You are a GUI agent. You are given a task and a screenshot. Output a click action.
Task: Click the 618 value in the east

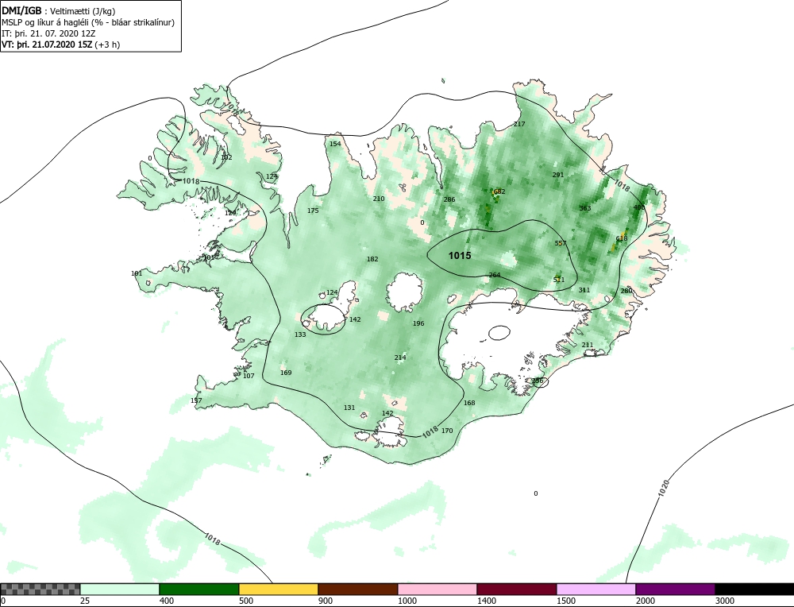pos(622,238)
